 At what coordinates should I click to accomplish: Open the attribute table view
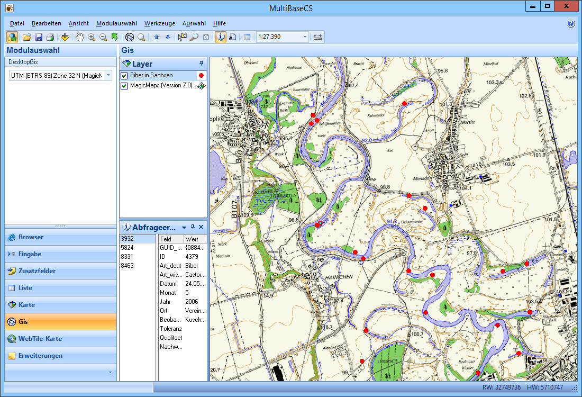[247, 37]
